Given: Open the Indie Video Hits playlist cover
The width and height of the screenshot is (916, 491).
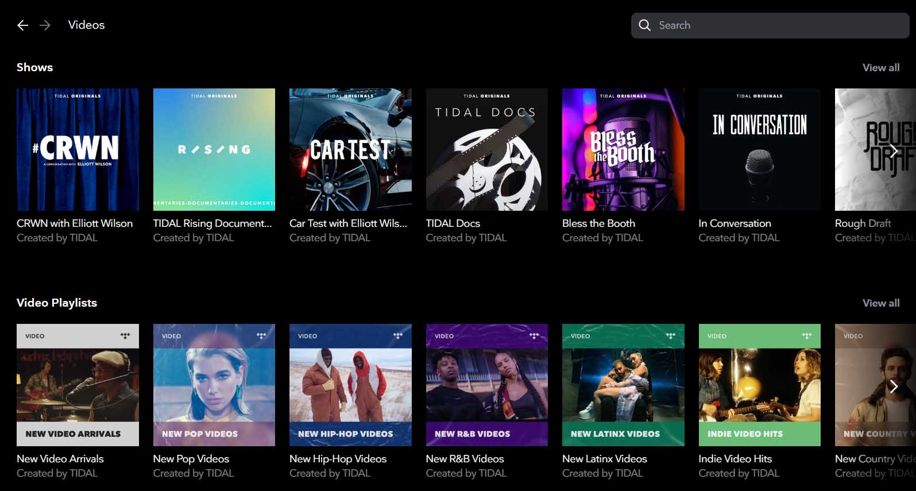Looking at the screenshot, I should click(760, 385).
